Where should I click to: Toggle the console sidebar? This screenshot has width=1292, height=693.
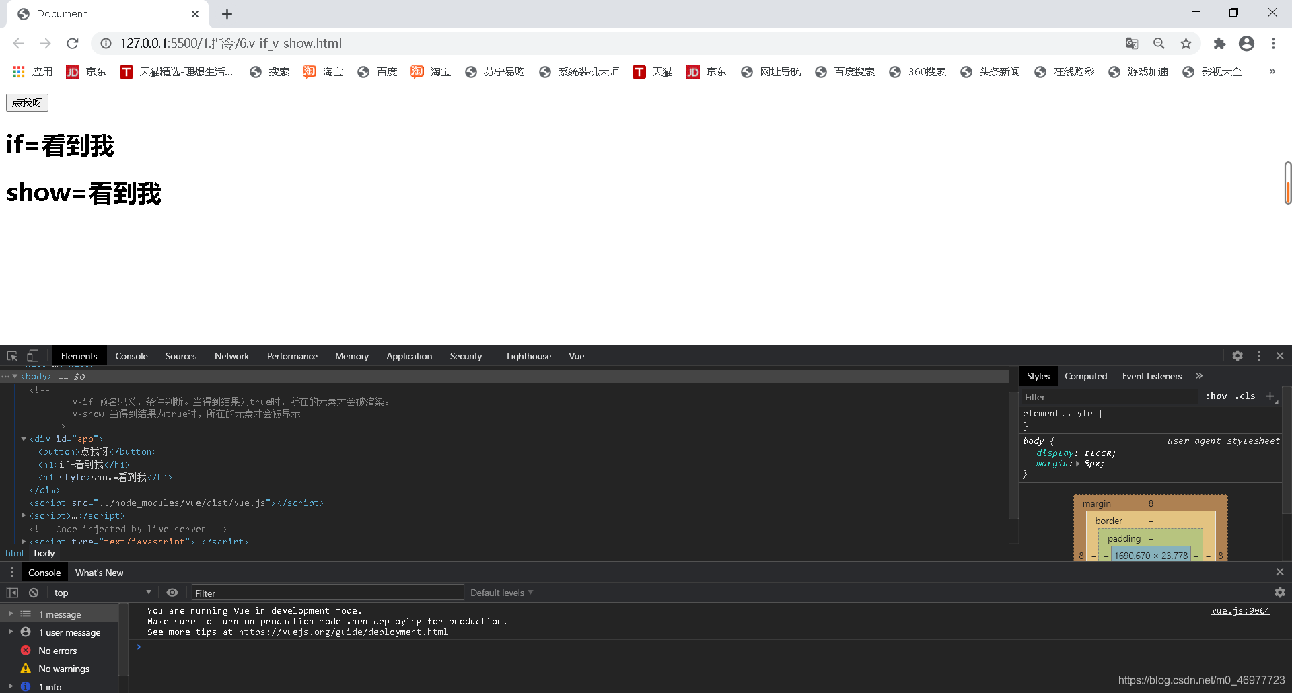tap(12, 593)
